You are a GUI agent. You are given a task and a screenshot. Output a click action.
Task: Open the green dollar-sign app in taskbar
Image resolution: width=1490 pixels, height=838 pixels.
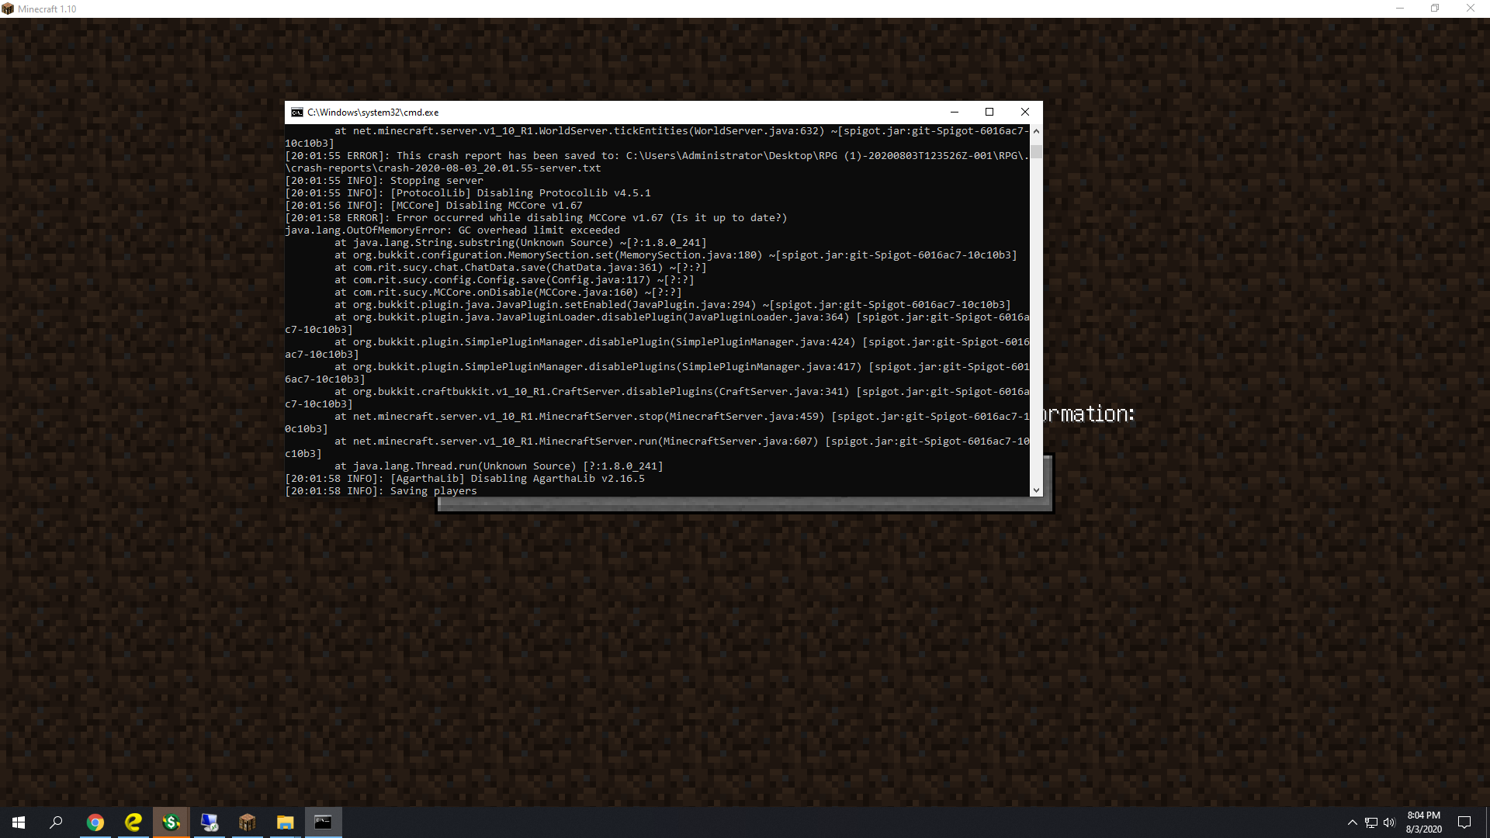click(171, 822)
